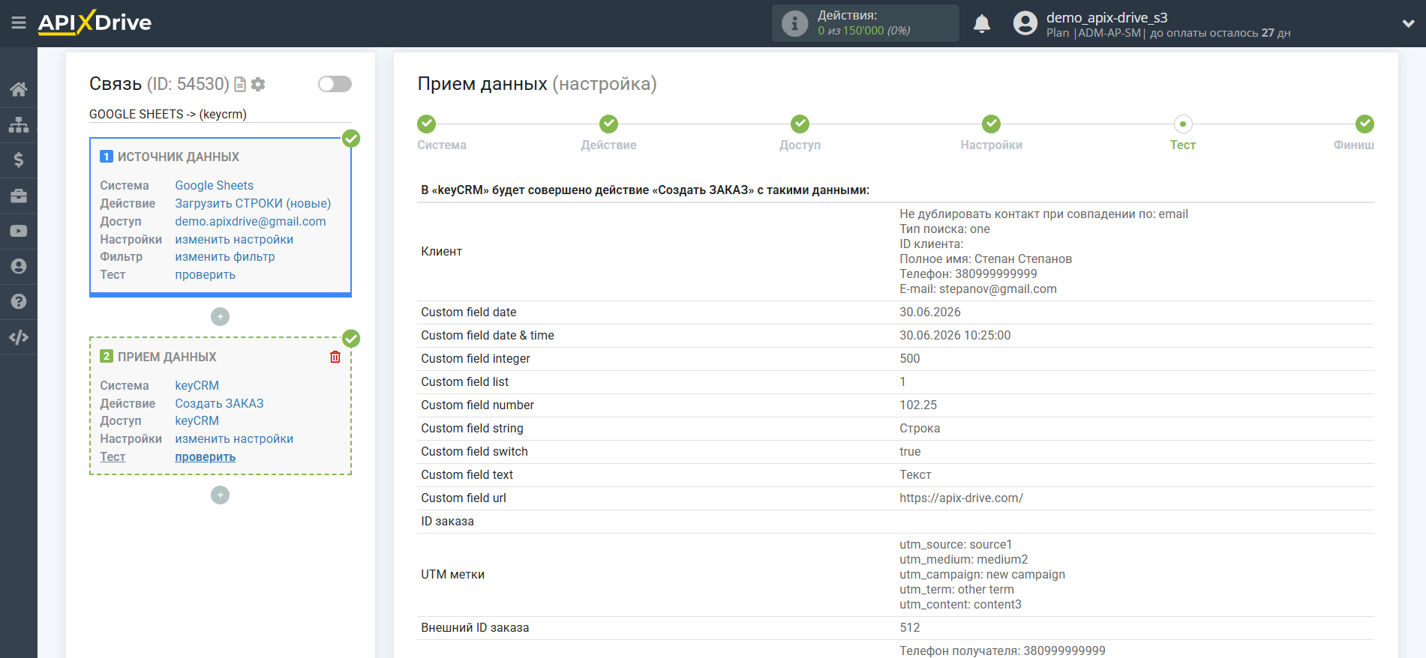Open the Google Sheets system link
Viewport: 1426px width, 658px height.
point(214,185)
